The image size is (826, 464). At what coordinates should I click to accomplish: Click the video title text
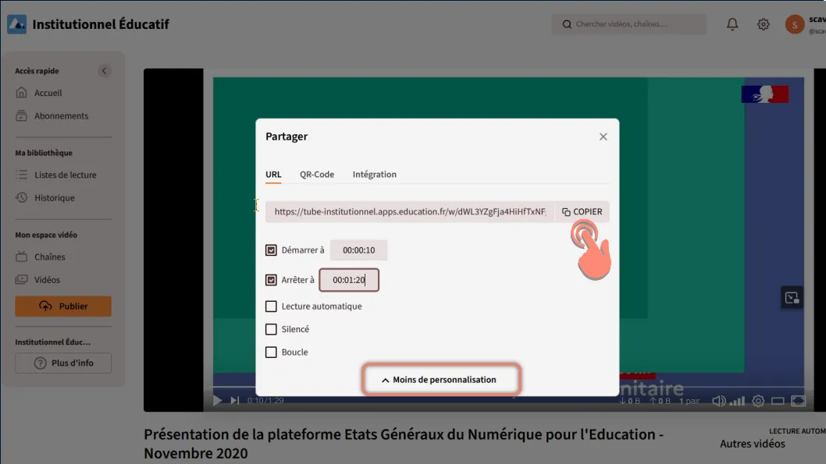tap(404, 444)
